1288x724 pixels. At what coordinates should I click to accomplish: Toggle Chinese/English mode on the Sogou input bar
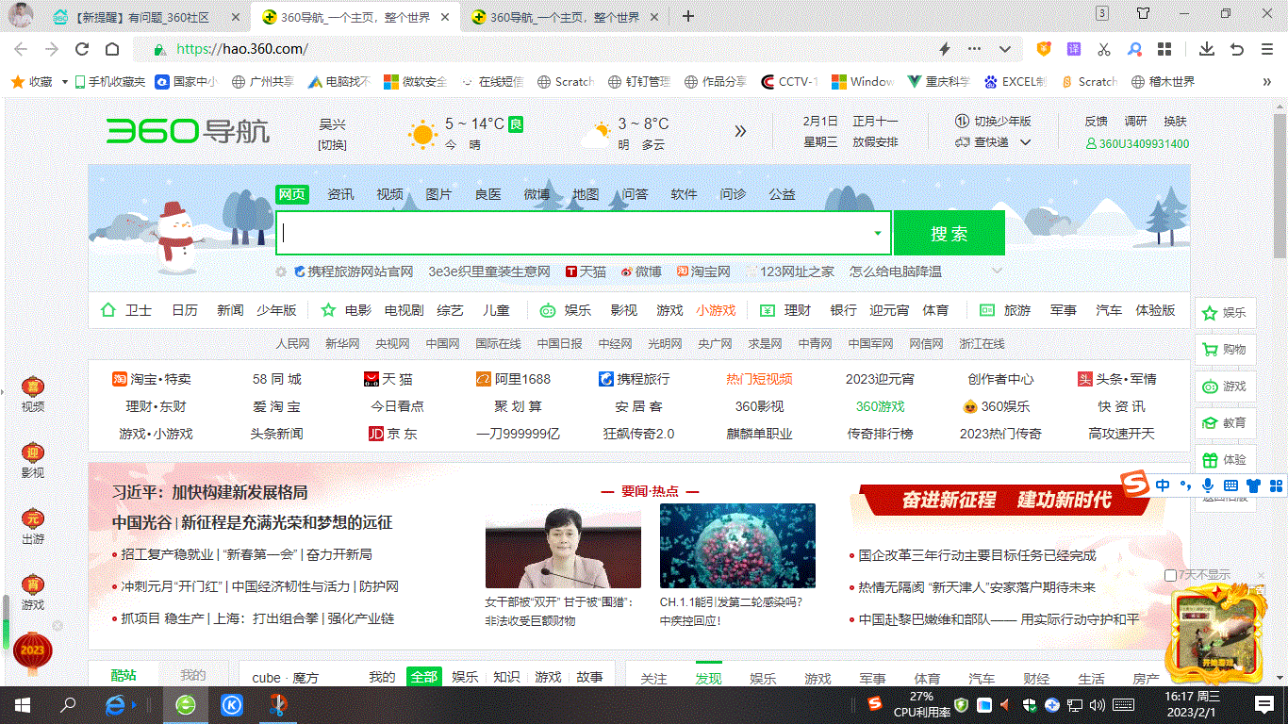pos(1163,485)
